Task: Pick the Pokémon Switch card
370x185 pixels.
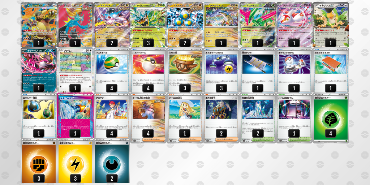Action: tap(294, 70)
